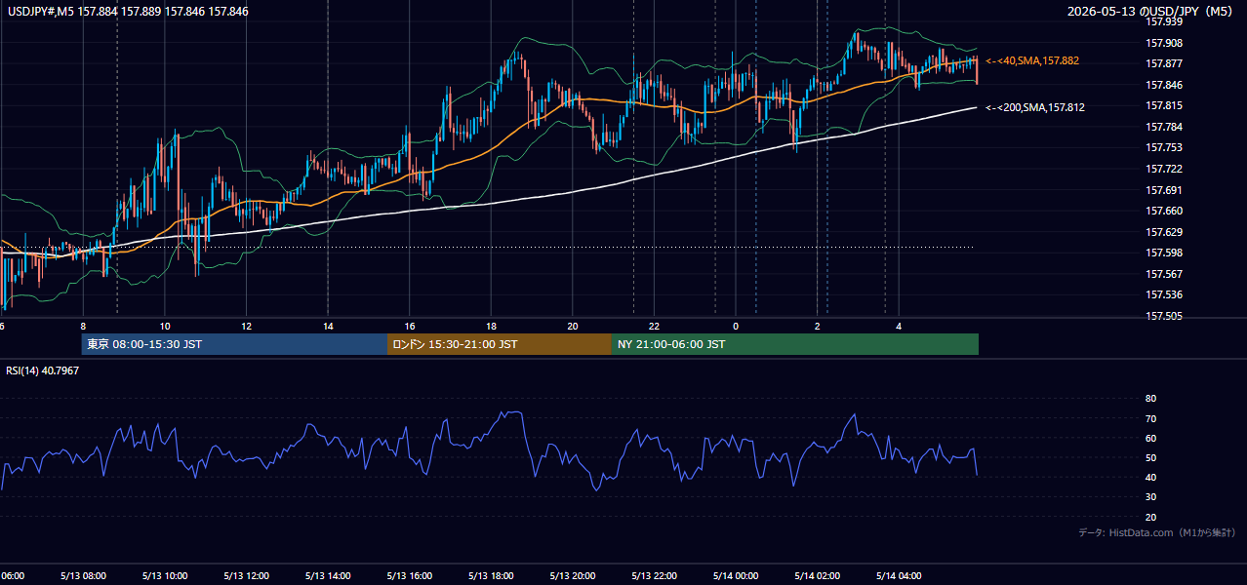Select price level 157.815 on the axis
The width and height of the screenshot is (1247, 585).
[1165, 105]
